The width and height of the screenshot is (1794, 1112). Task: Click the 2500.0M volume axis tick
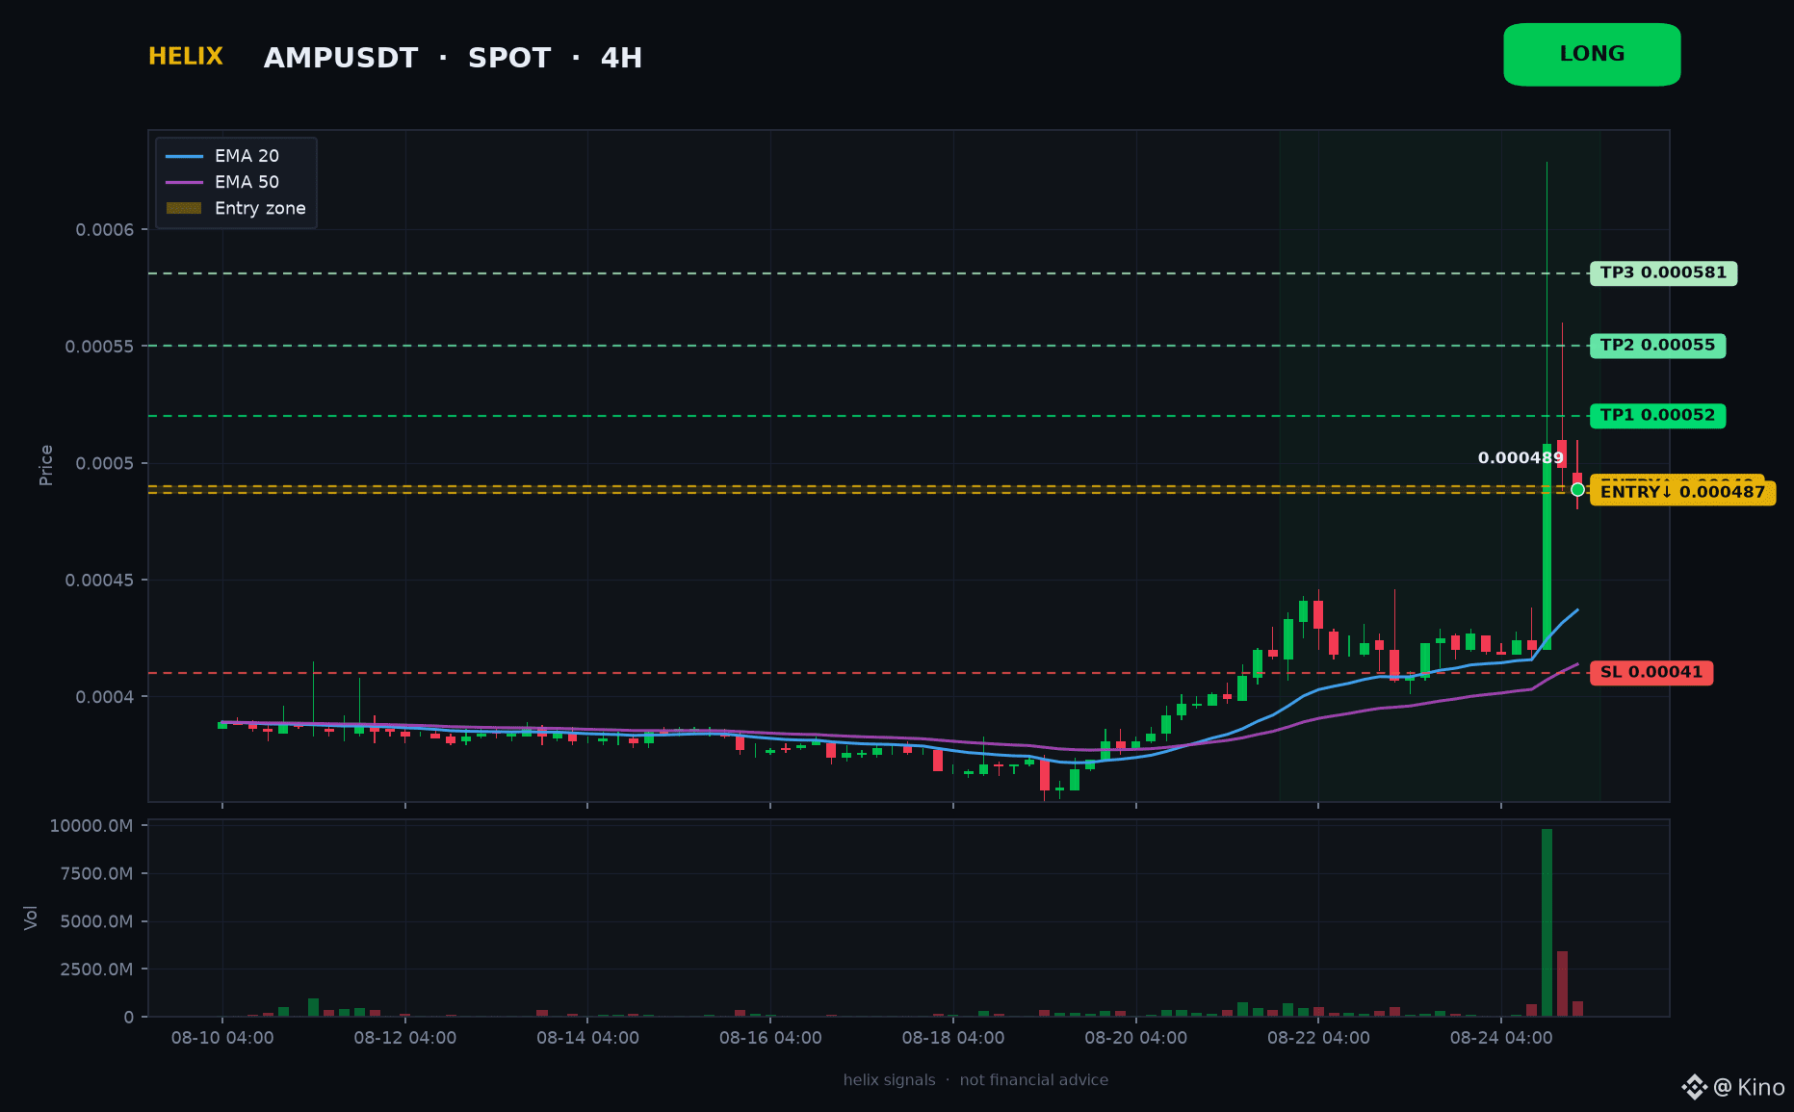96,970
